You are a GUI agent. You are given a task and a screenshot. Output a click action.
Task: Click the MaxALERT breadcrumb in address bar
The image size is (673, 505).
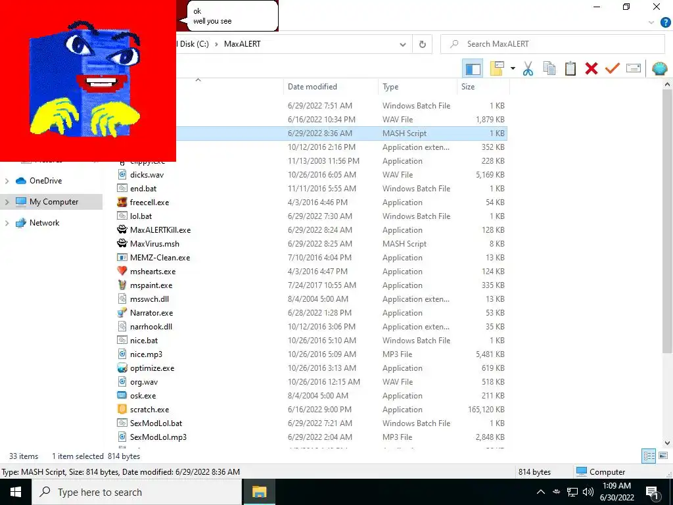(242, 44)
